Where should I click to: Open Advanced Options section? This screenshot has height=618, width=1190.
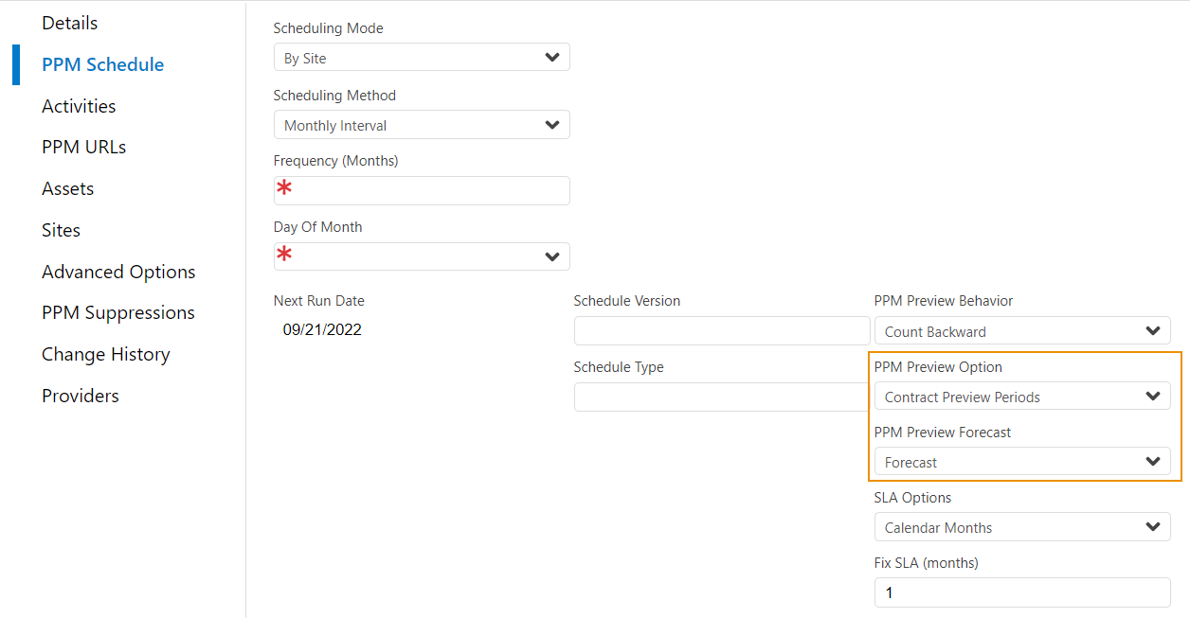click(x=118, y=272)
